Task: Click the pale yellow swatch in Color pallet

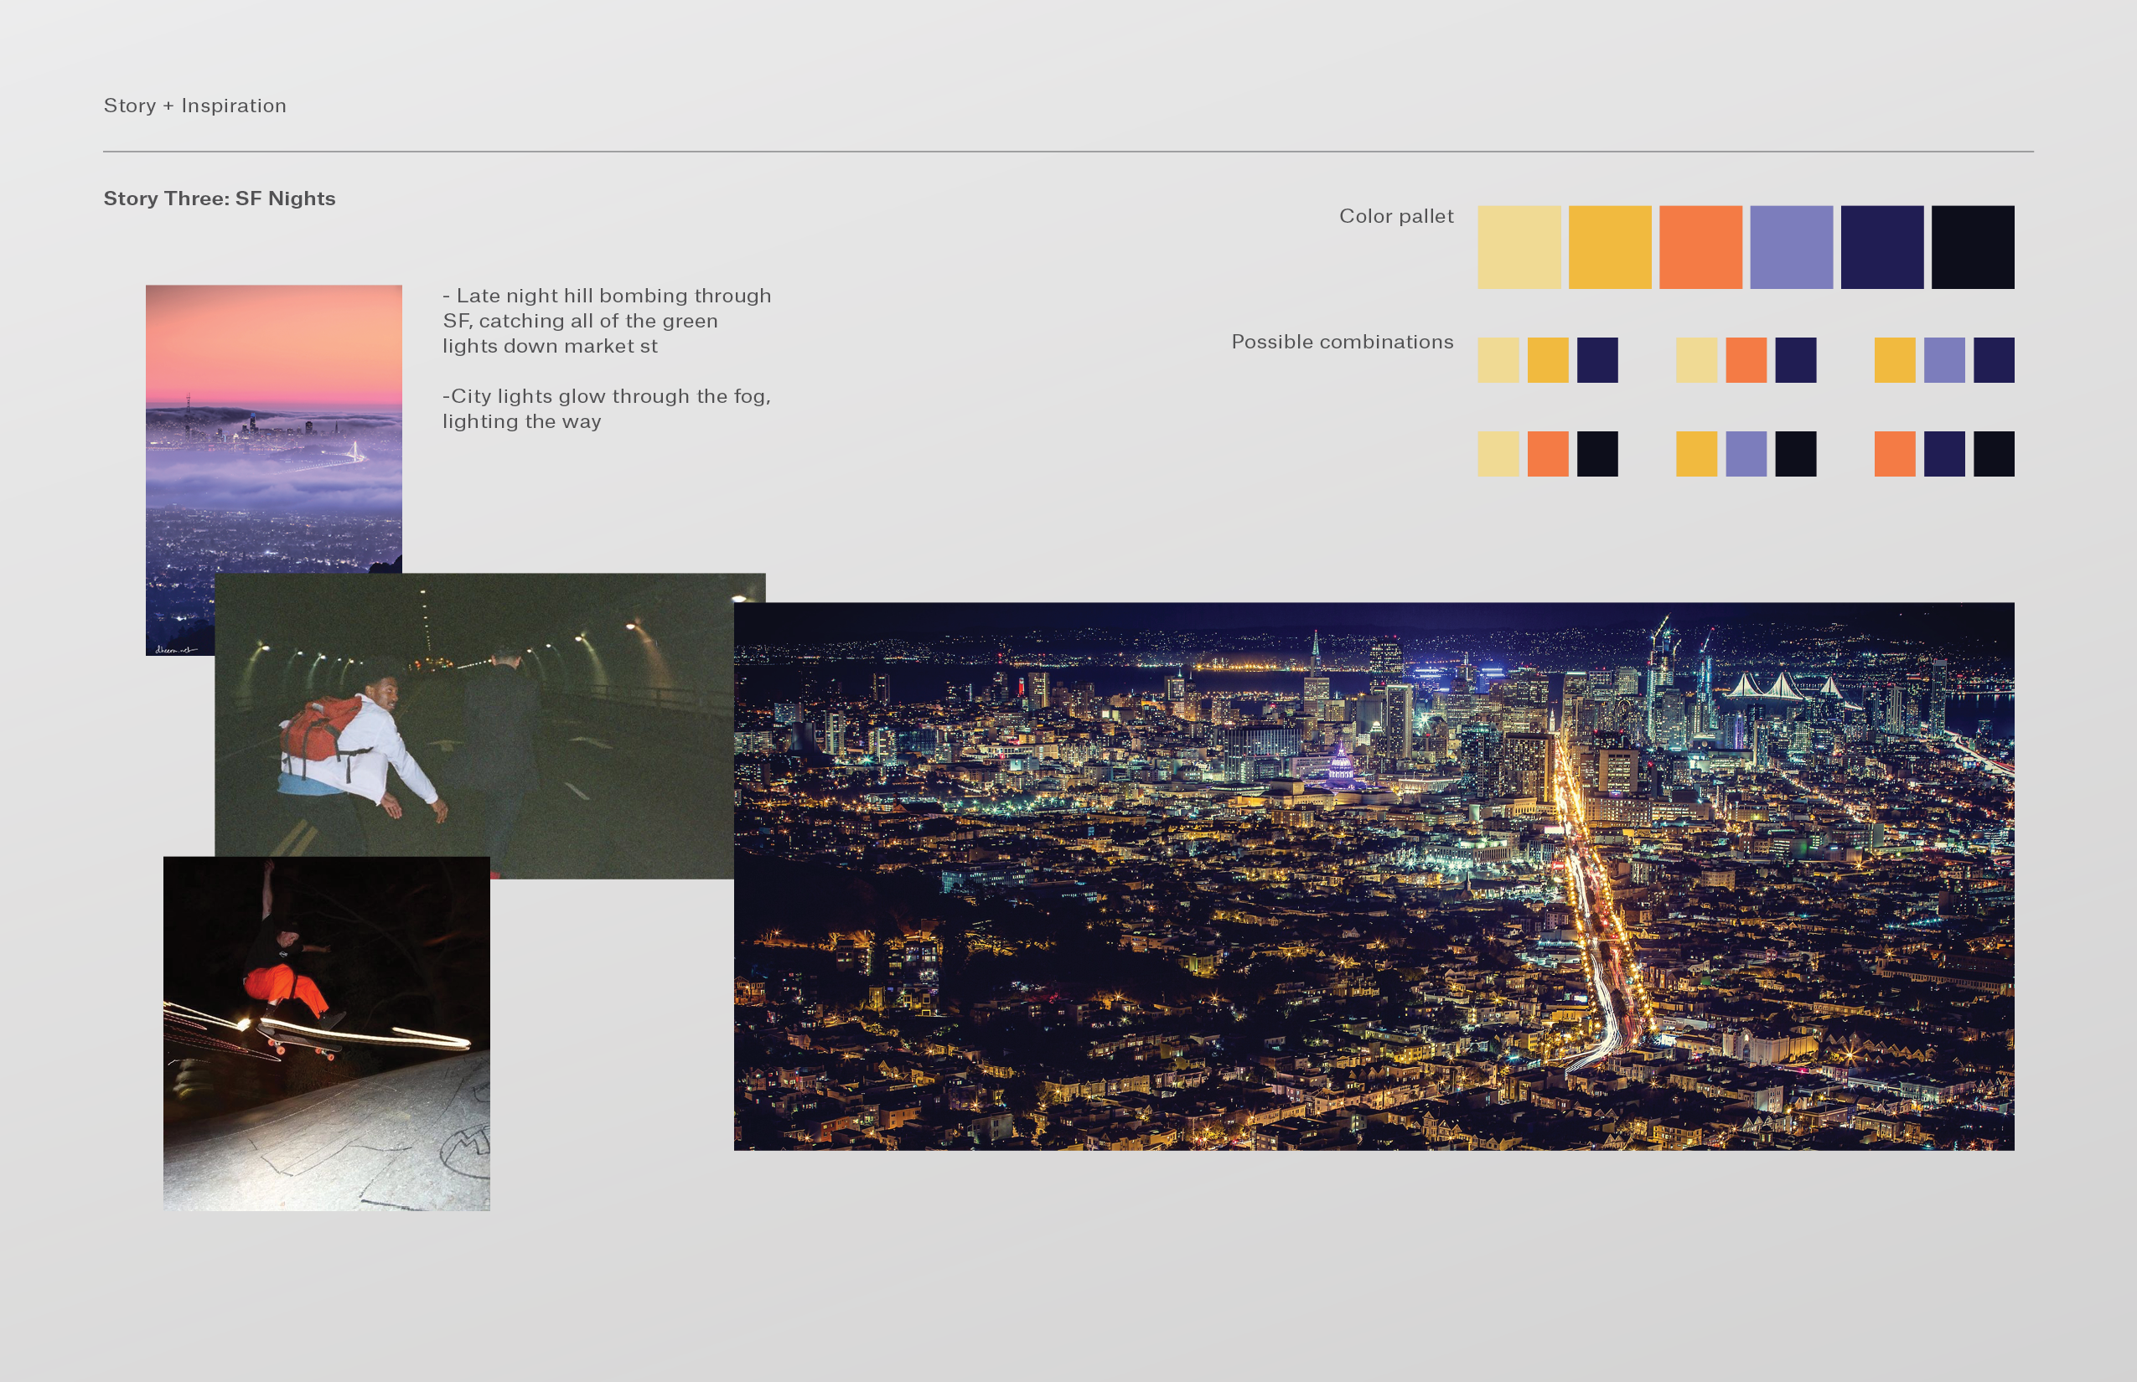Action: (x=1519, y=247)
